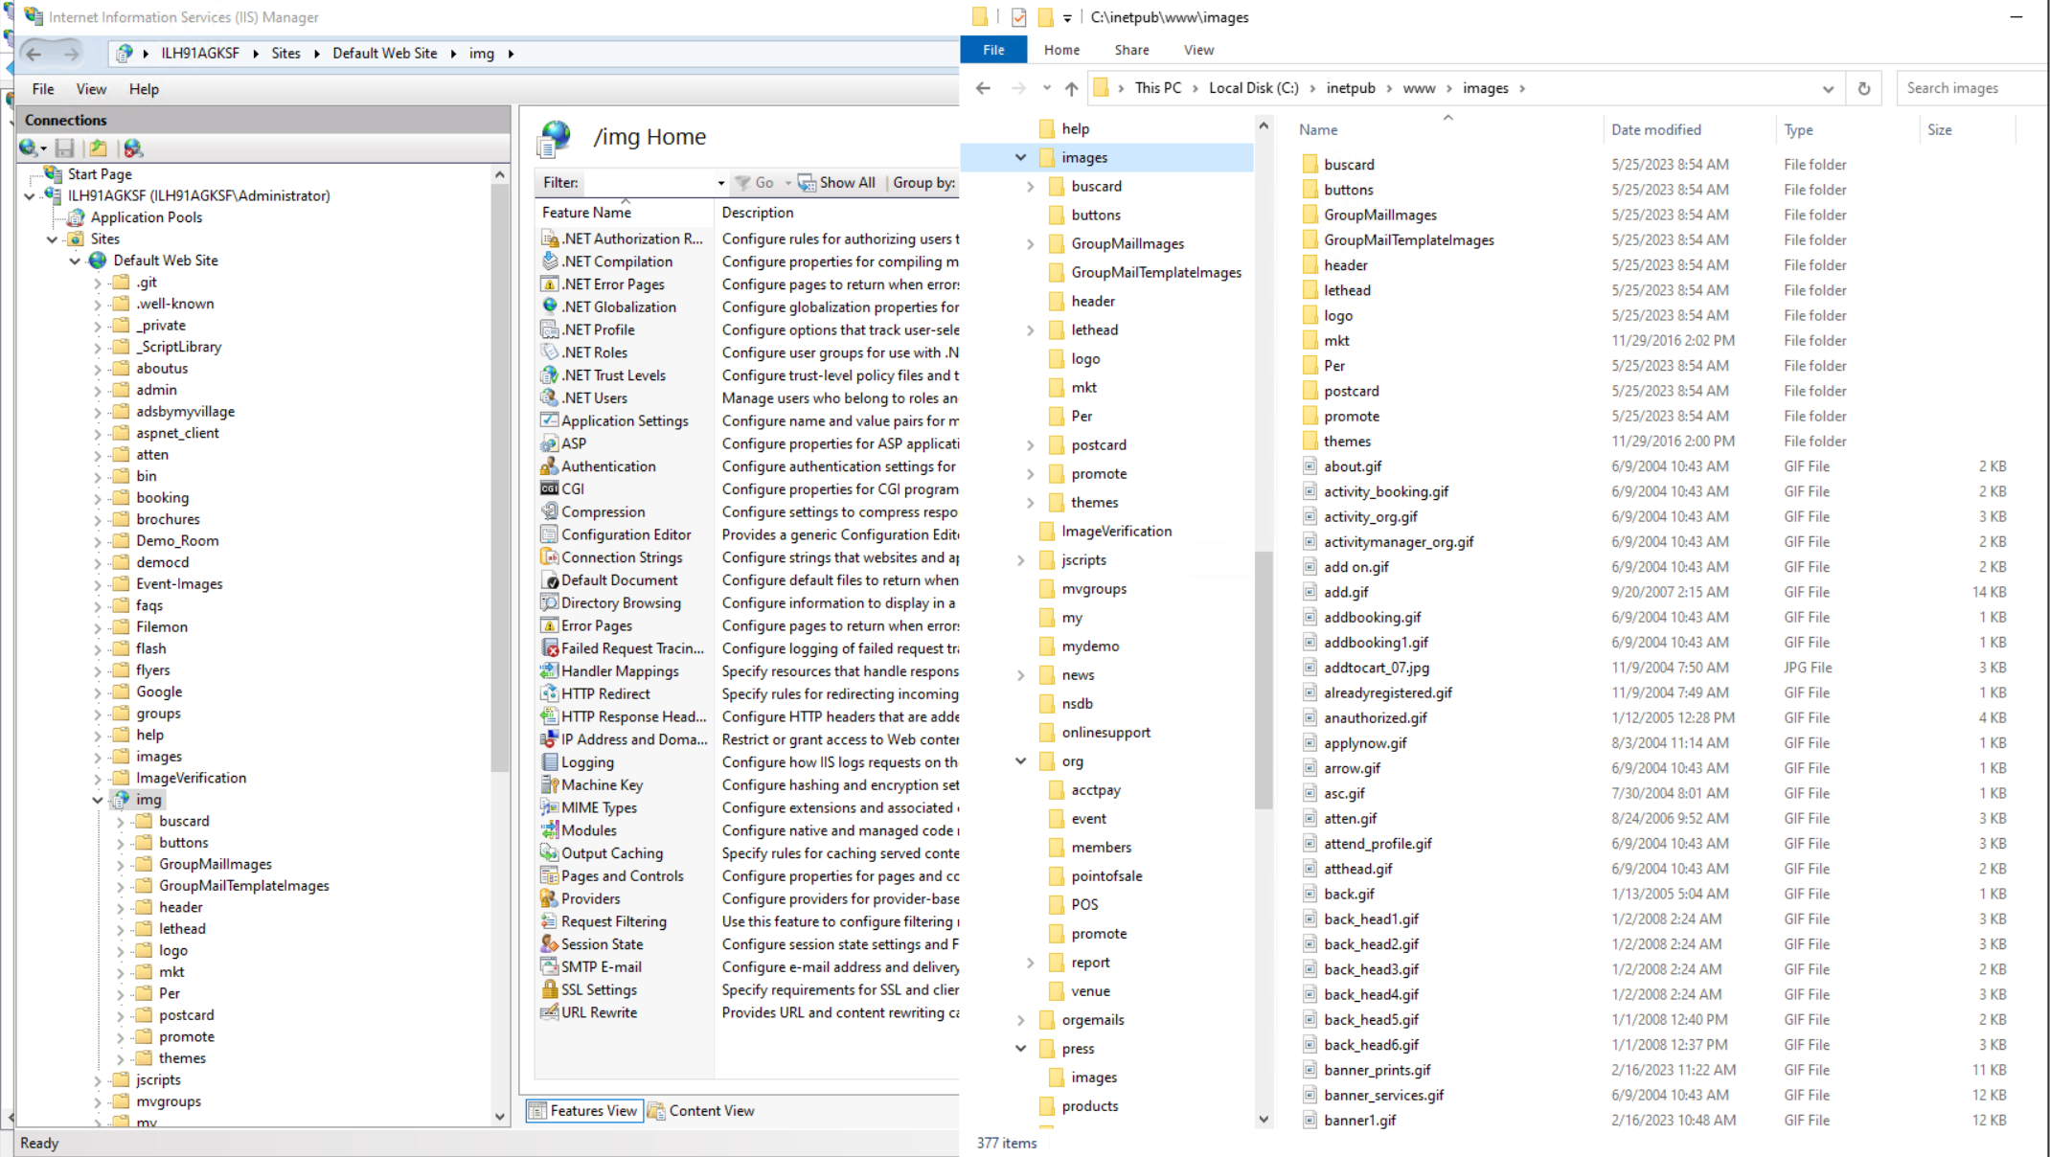
Task: Open the Handler Mappings feature icon
Action: [x=550, y=671]
